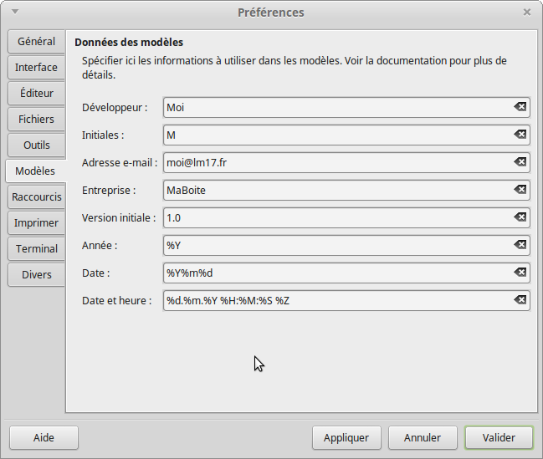
Task: Go to the Raccourcis tab
Action: pyautogui.click(x=36, y=197)
